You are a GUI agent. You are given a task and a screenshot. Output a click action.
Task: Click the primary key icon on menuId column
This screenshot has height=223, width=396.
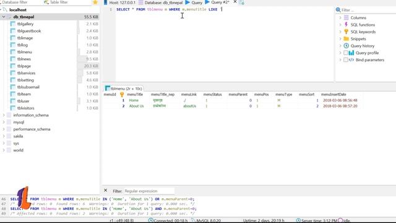122,95
